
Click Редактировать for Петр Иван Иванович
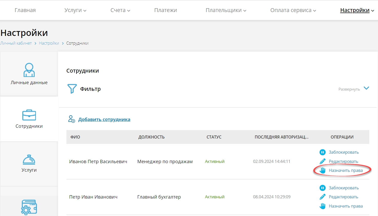[x=343, y=197]
